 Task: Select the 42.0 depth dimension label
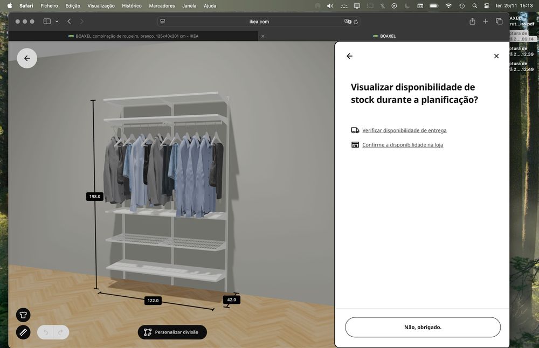pos(232,300)
